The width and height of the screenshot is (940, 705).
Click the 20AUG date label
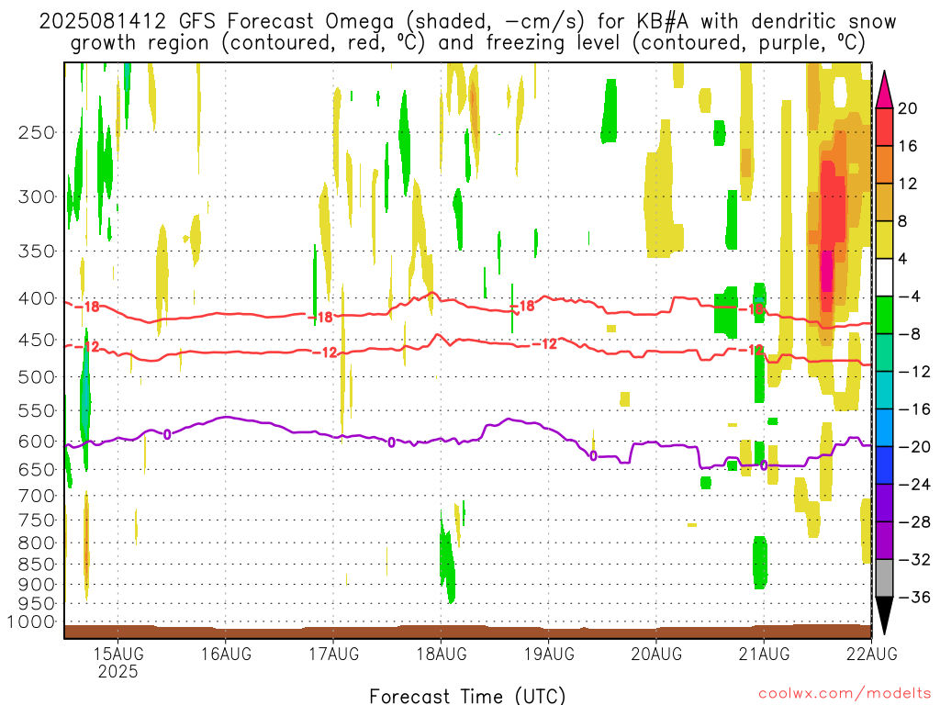click(656, 654)
